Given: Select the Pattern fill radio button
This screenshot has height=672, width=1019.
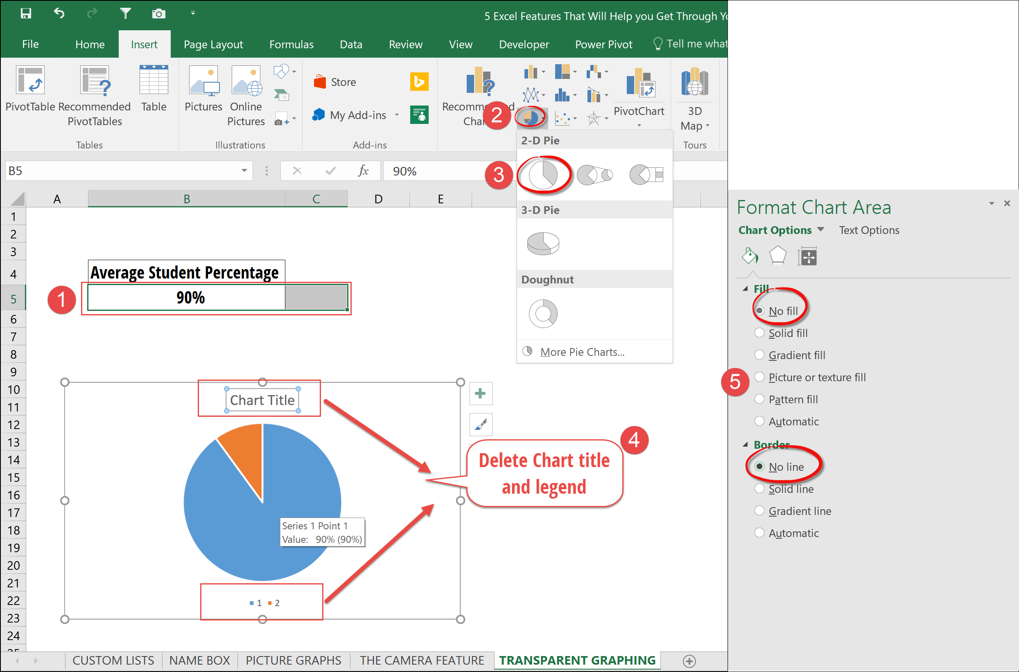Looking at the screenshot, I should click(x=759, y=399).
